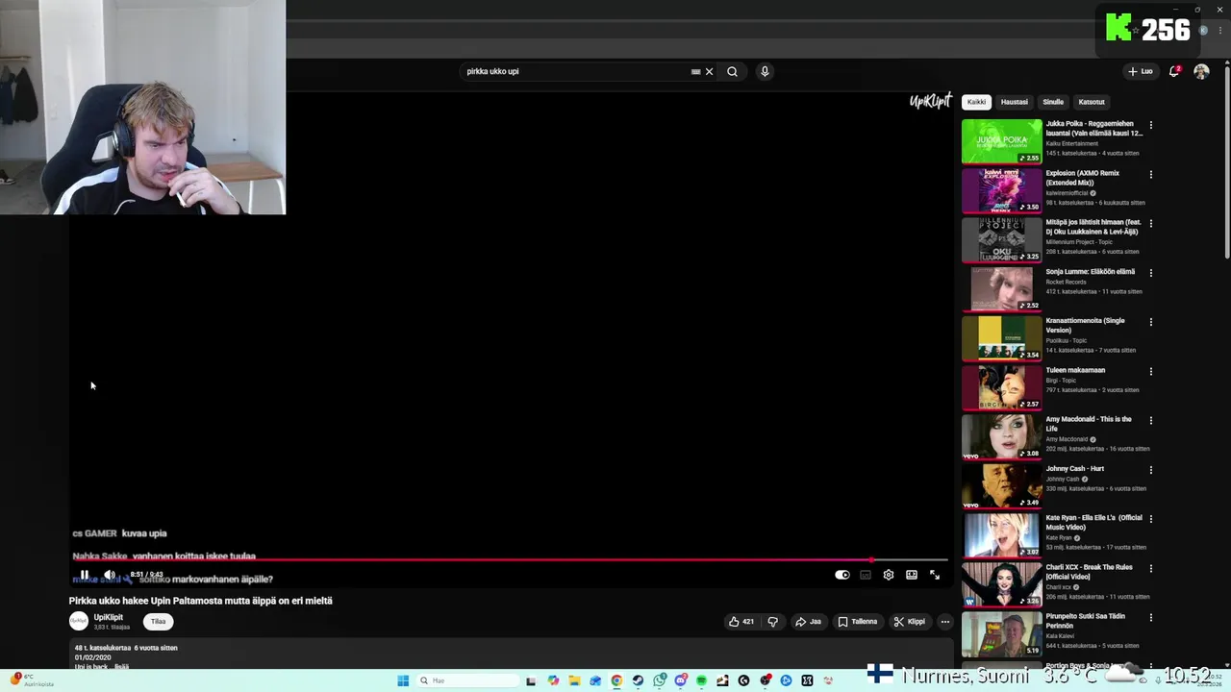The image size is (1231, 692).
Task: Seek along the red video progress bar
Action: pos(510,558)
